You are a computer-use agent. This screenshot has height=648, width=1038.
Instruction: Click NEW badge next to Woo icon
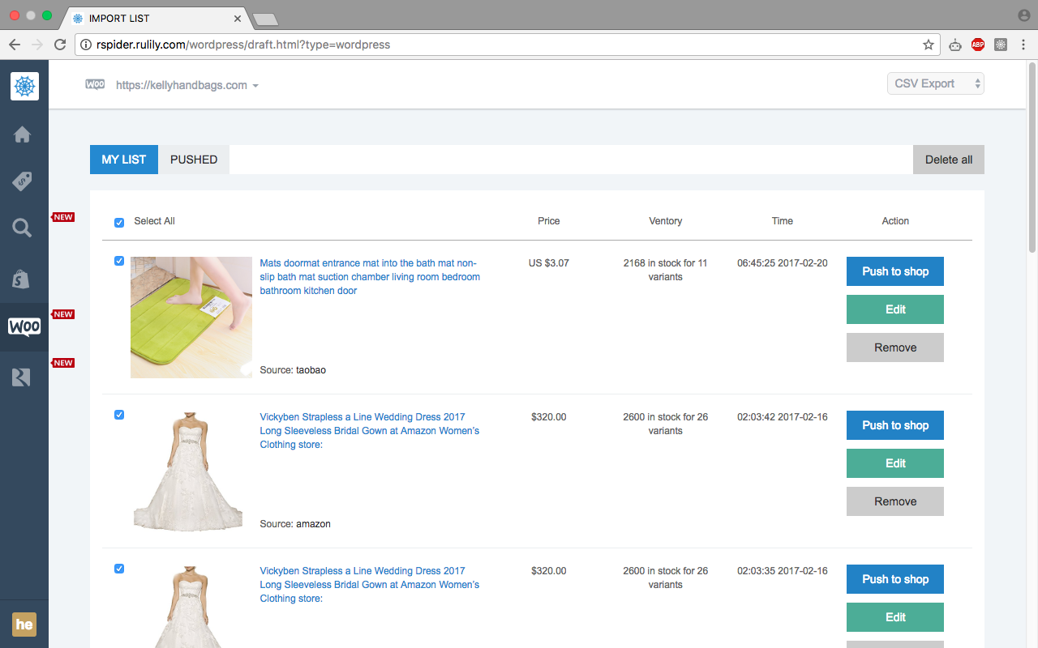click(x=63, y=314)
